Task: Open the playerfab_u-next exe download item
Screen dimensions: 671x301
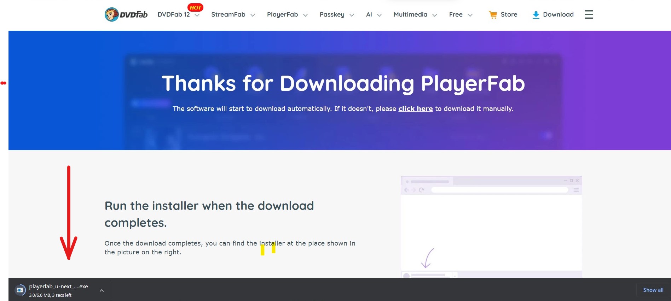Action: pos(58,287)
